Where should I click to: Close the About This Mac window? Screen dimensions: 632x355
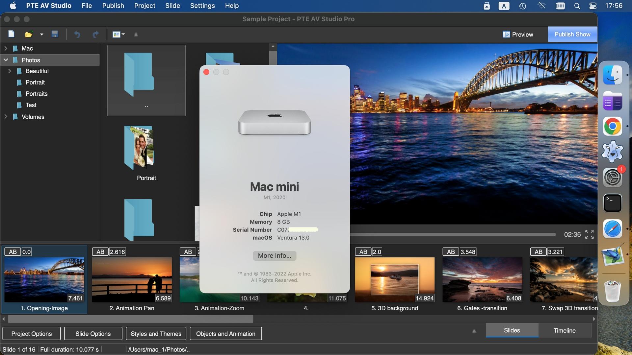pyautogui.click(x=206, y=72)
